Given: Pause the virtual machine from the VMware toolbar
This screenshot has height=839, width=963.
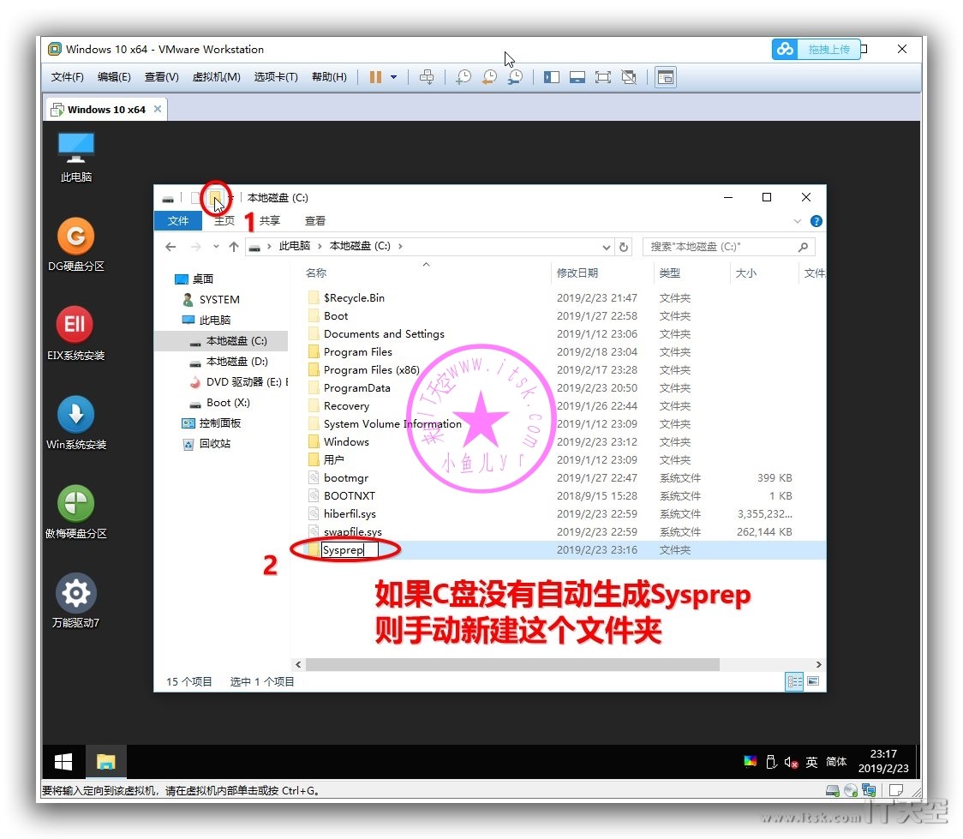Looking at the screenshot, I should pyautogui.click(x=375, y=77).
